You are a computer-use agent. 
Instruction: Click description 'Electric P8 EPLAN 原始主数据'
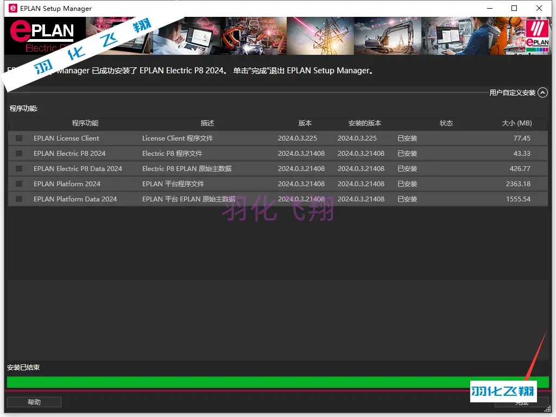click(187, 169)
